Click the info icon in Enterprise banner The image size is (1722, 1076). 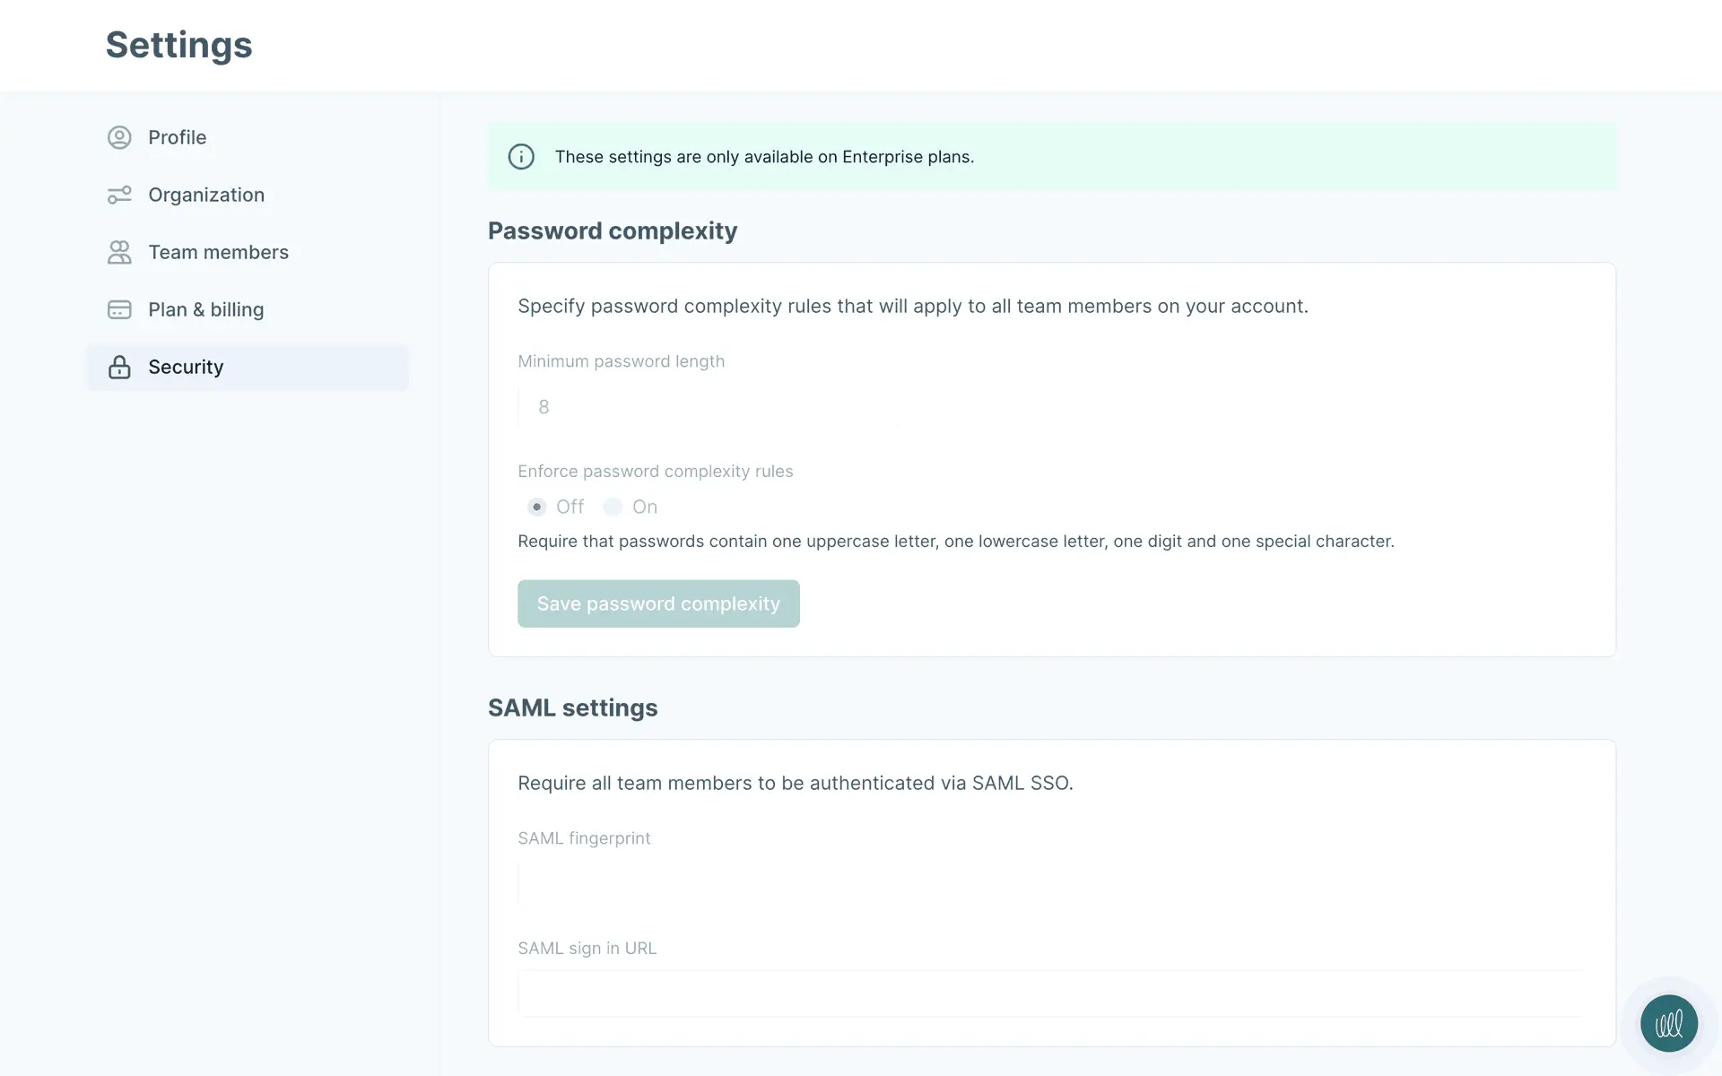(x=521, y=157)
